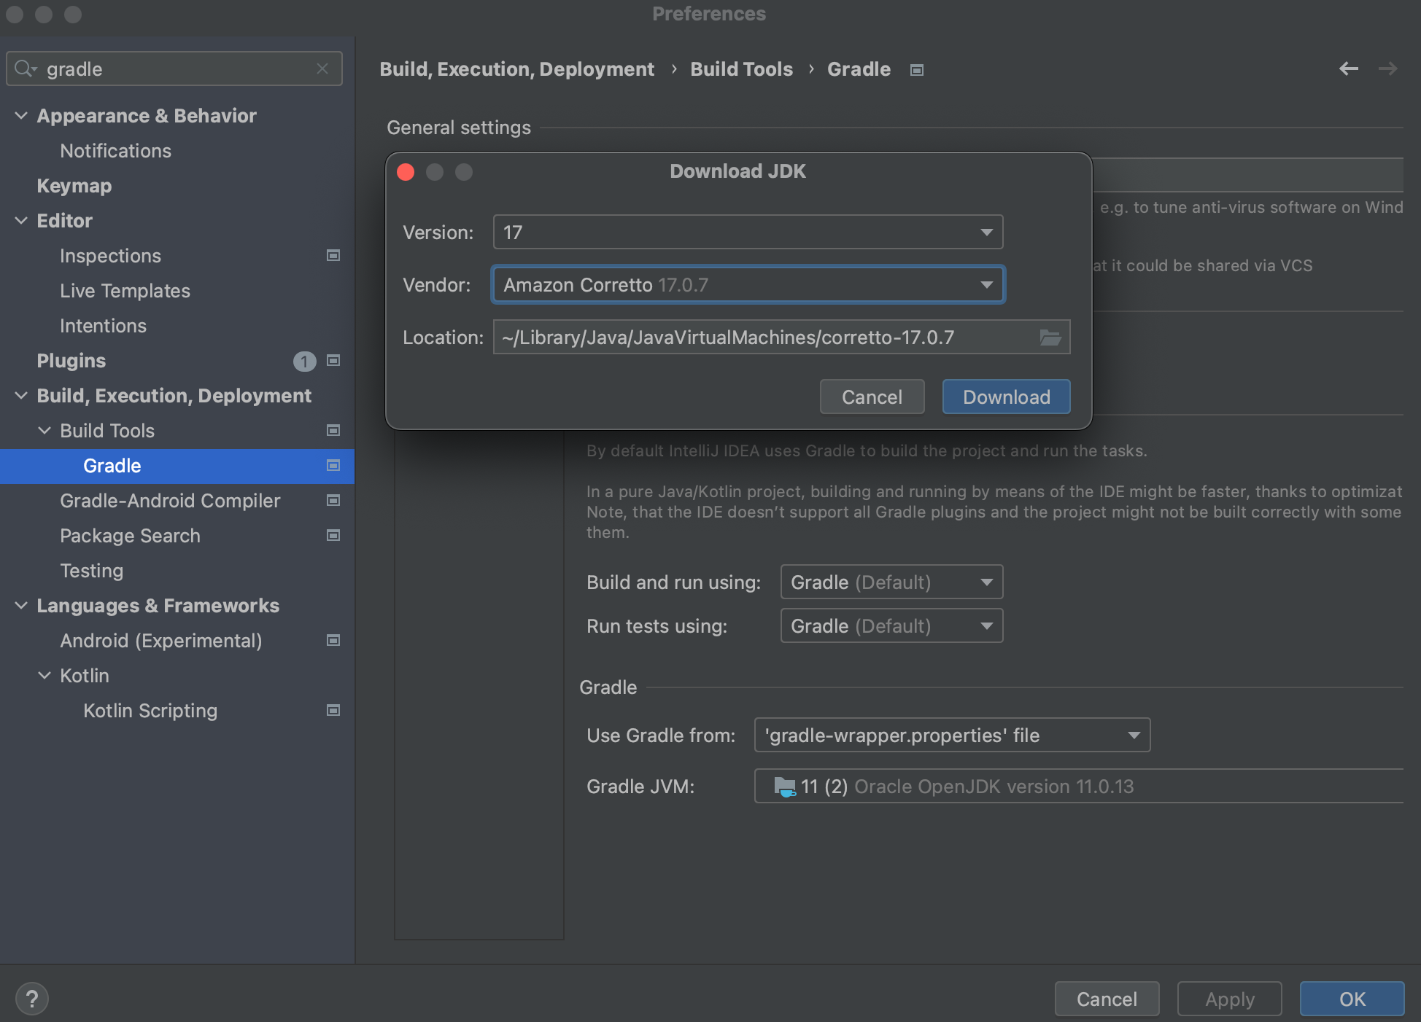Clear the gradle search text
The width and height of the screenshot is (1421, 1022).
(x=322, y=69)
